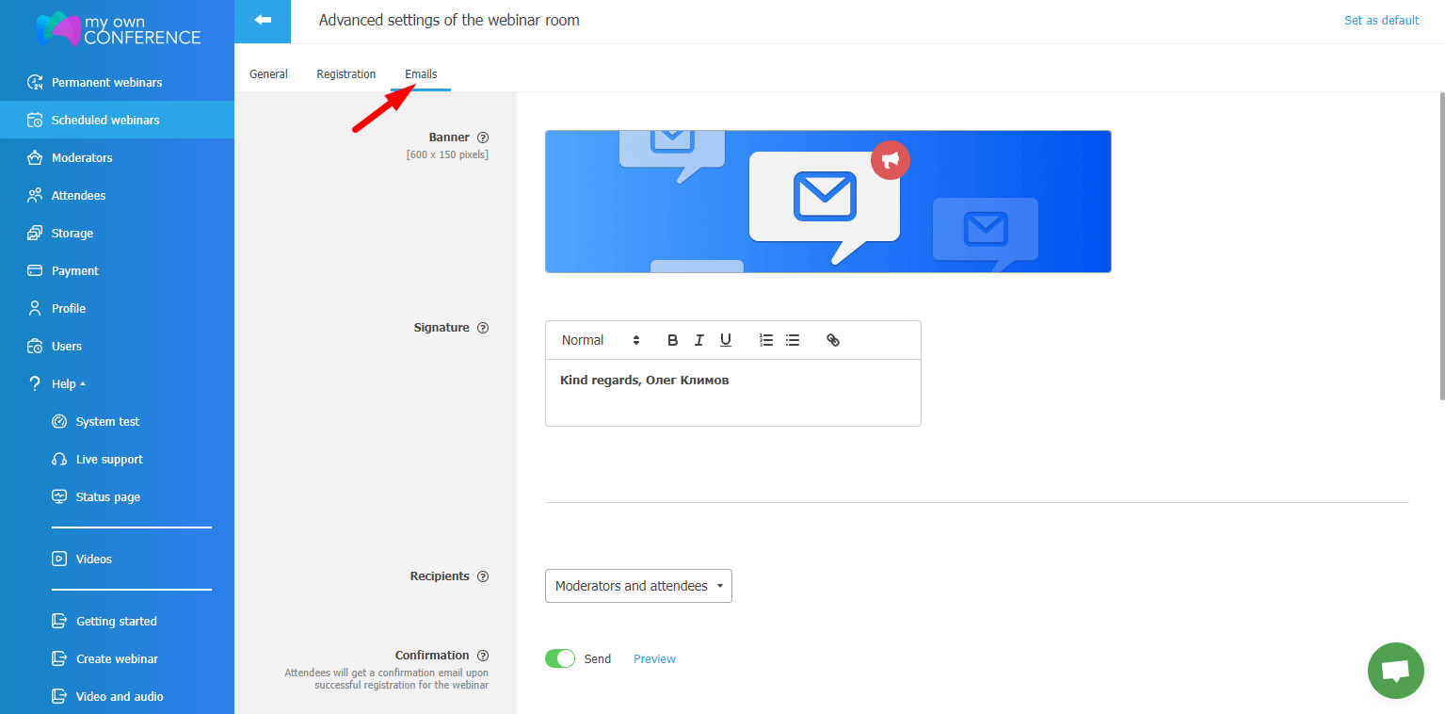Viewport: 1445px width, 714px height.
Task: Open the live chat bubble
Action: pos(1395,671)
